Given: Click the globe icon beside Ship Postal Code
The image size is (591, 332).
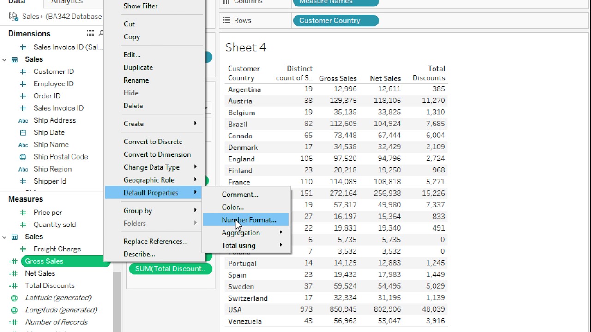Looking at the screenshot, I should pos(23,157).
